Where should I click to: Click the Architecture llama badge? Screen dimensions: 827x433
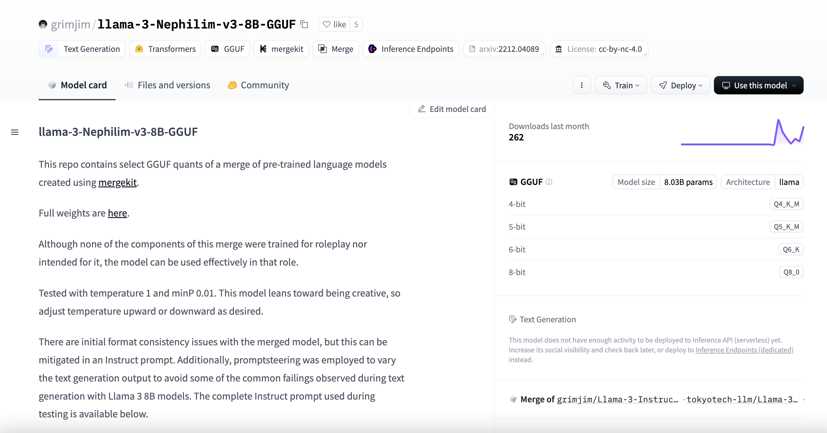(762, 182)
